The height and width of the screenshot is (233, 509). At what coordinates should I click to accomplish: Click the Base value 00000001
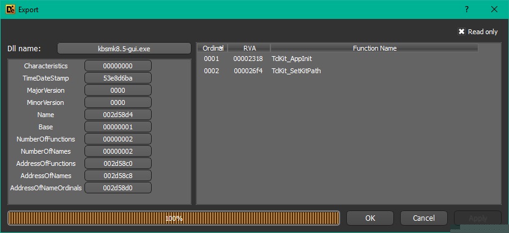click(118, 127)
